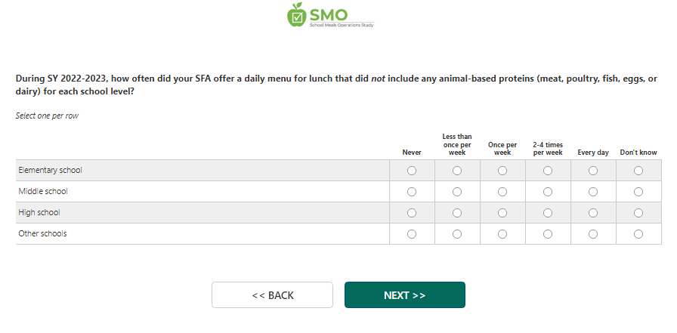This screenshot has height=333, width=677.
Task: Select Every day for Middle school
Action: pyautogui.click(x=593, y=192)
